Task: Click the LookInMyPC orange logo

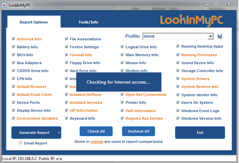Action: click(192, 20)
